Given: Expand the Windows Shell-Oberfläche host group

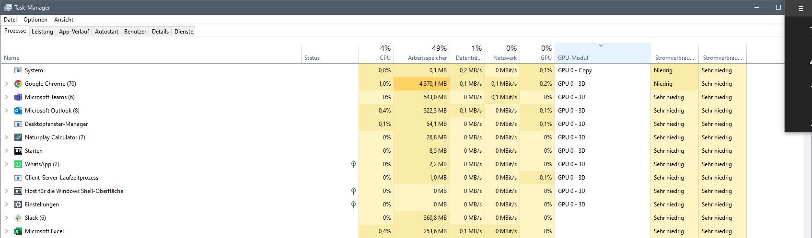Looking at the screenshot, I should tap(6, 191).
